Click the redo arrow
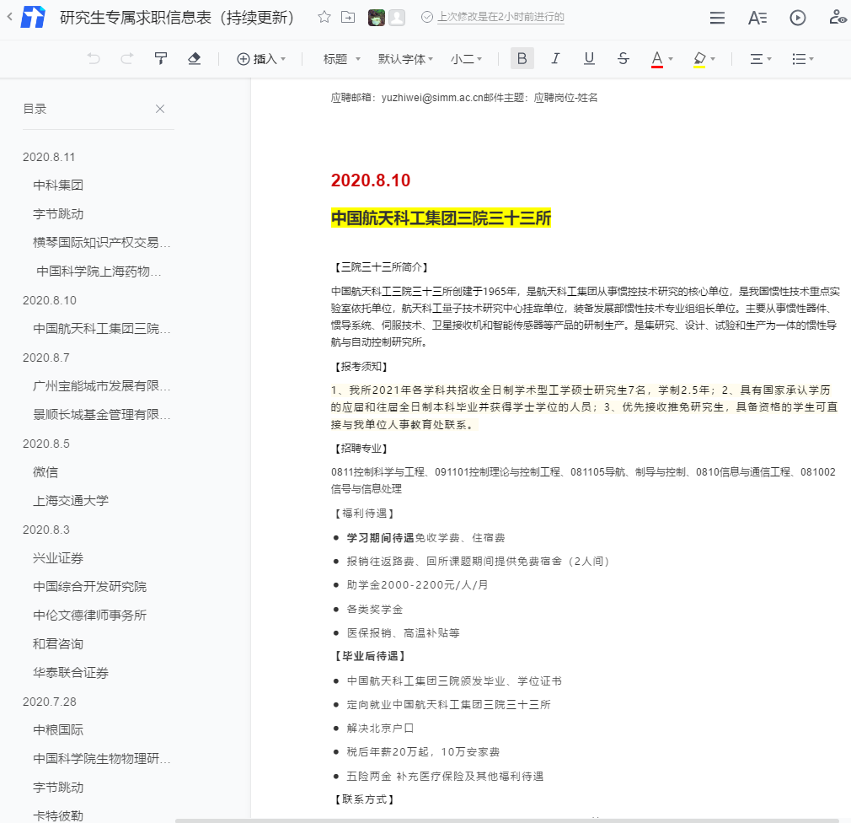This screenshot has height=823, width=851. [127, 59]
